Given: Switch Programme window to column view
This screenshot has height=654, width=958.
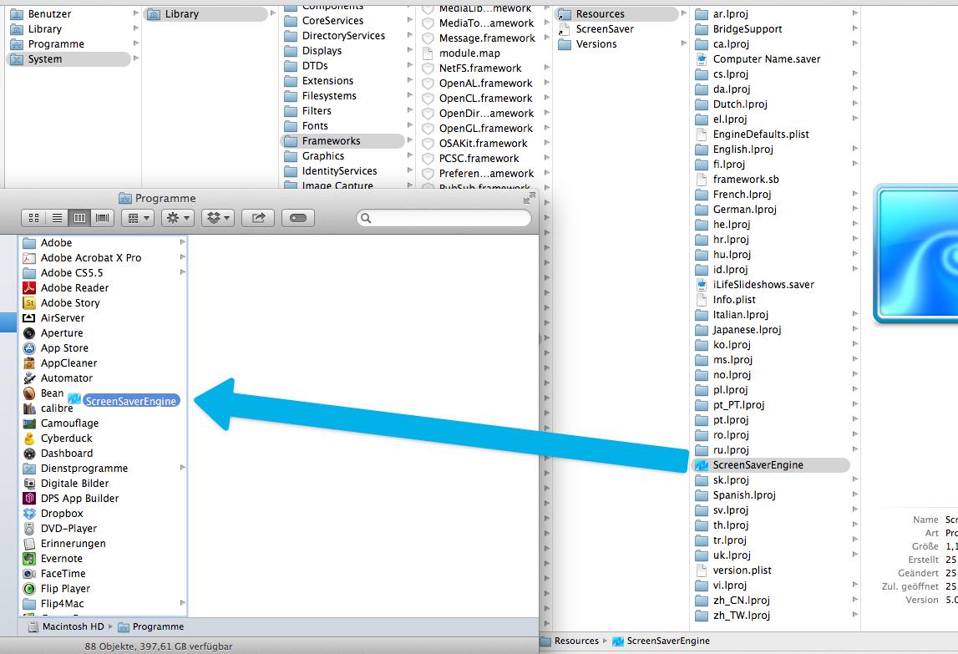Looking at the screenshot, I should click(x=79, y=218).
